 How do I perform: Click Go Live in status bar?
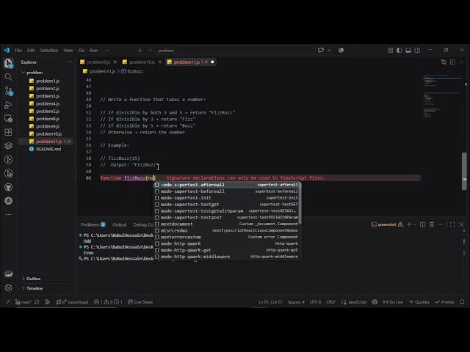click(x=393, y=302)
